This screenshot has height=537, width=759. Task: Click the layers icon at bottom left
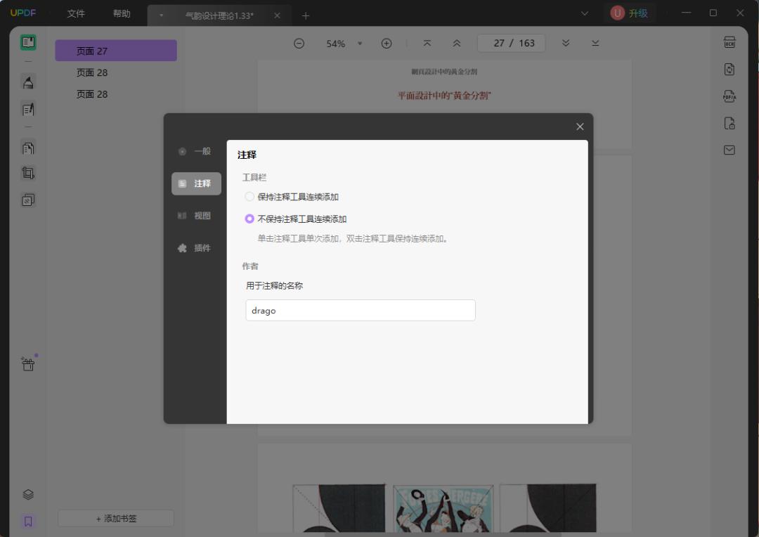[28, 494]
